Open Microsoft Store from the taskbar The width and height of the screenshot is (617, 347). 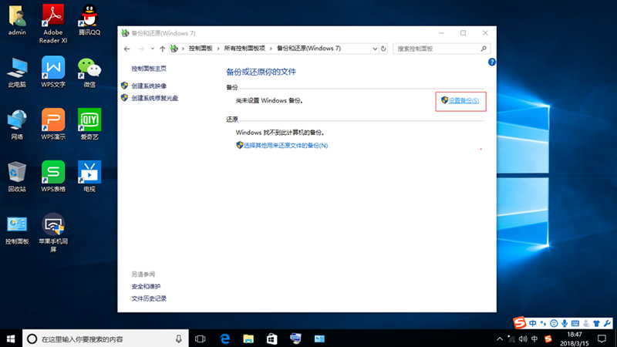[272, 339]
